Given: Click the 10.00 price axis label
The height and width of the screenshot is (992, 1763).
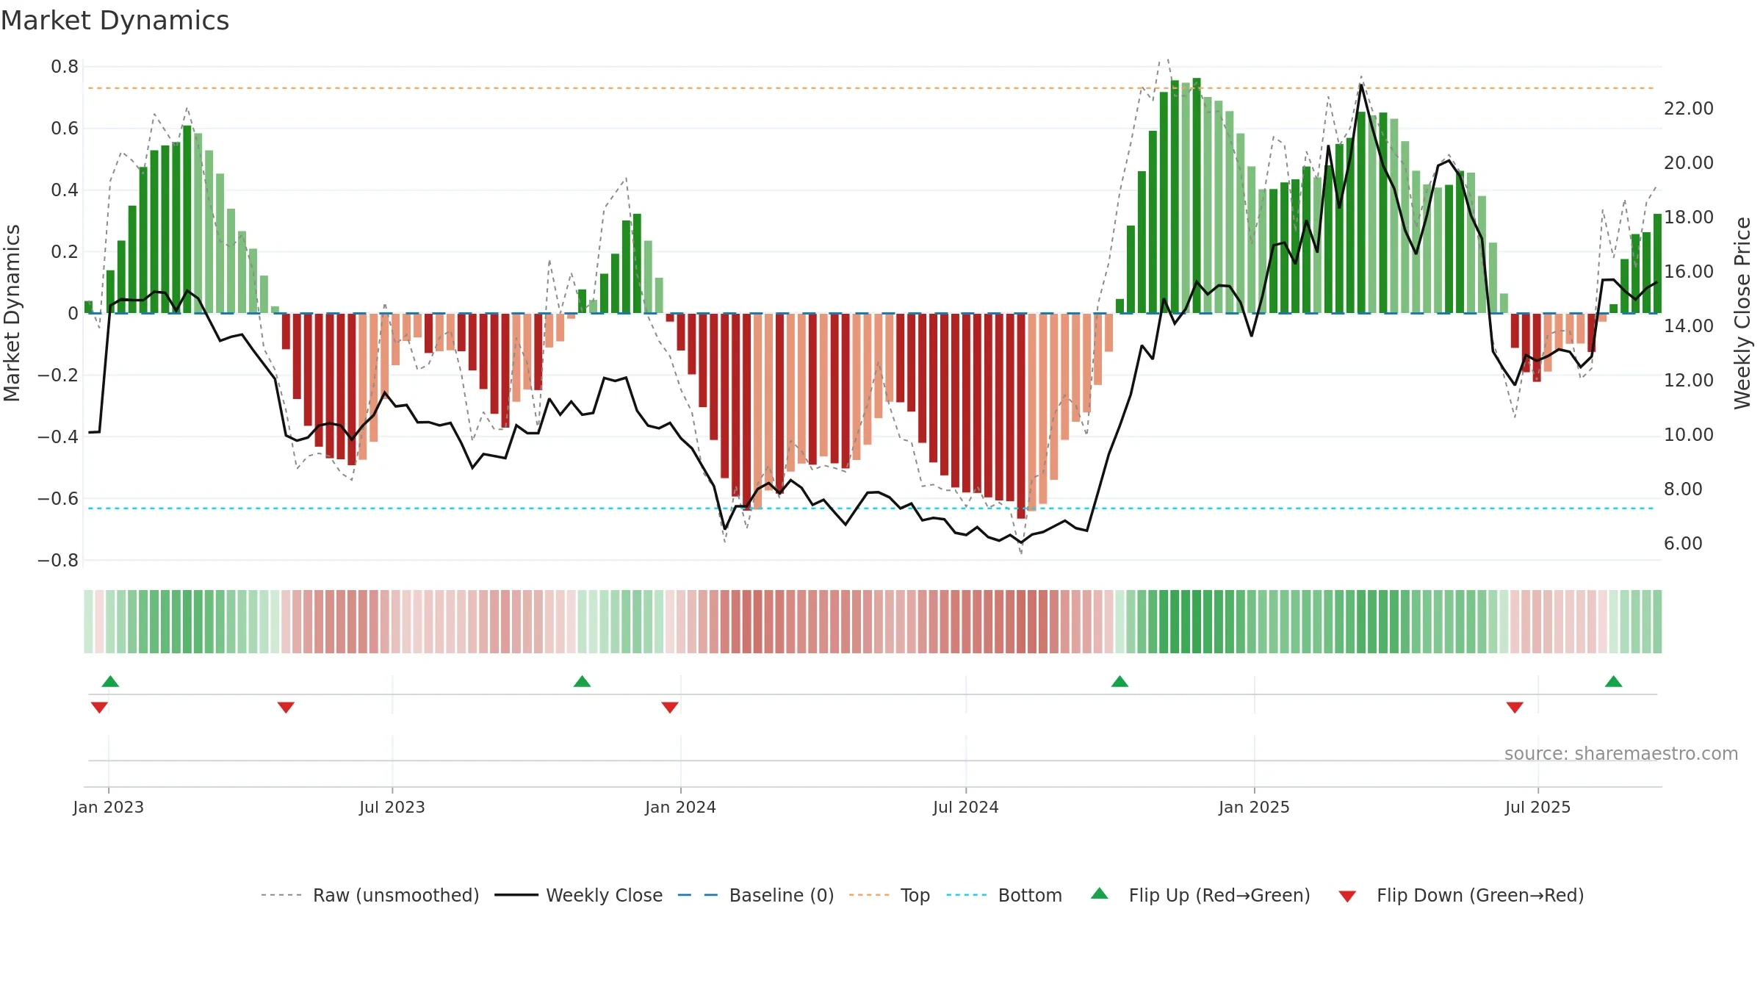Looking at the screenshot, I should [x=1688, y=435].
